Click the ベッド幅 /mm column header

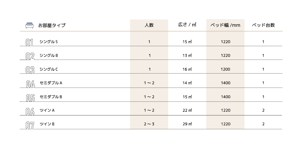click(x=225, y=25)
